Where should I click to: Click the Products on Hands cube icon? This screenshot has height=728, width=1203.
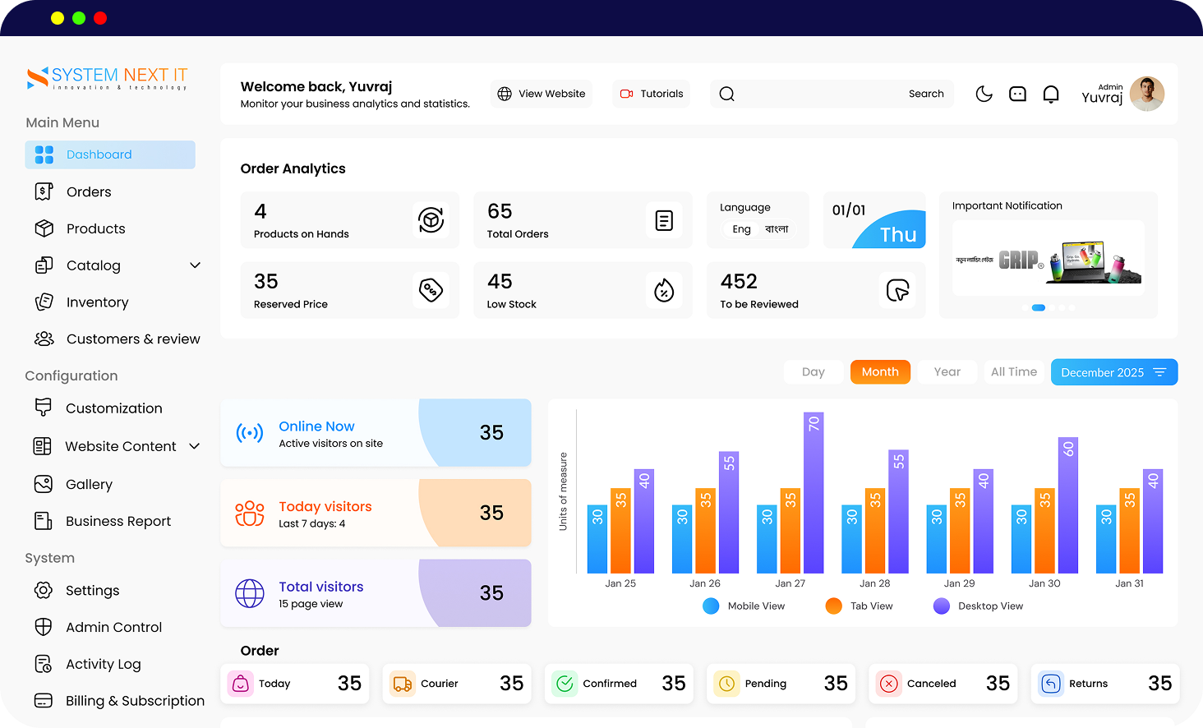click(431, 219)
